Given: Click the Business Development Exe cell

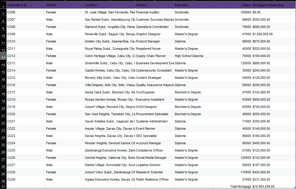Looking at the screenshot, I should tap(155, 63).
